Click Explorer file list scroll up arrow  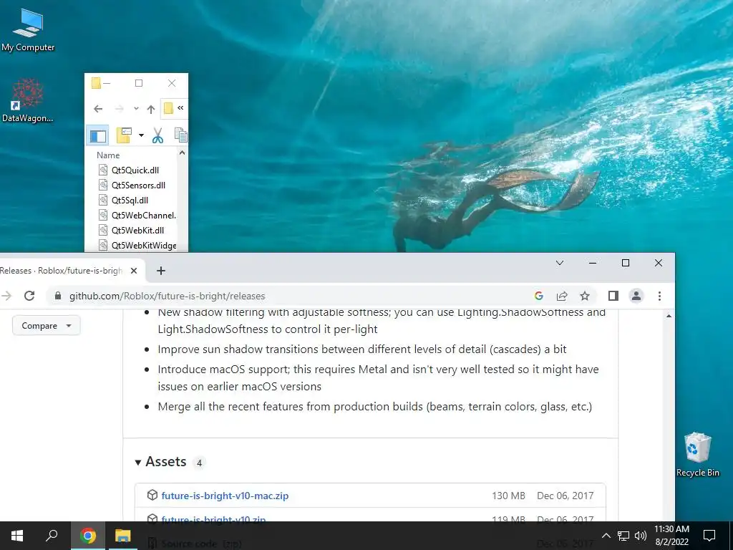(x=183, y=153)
